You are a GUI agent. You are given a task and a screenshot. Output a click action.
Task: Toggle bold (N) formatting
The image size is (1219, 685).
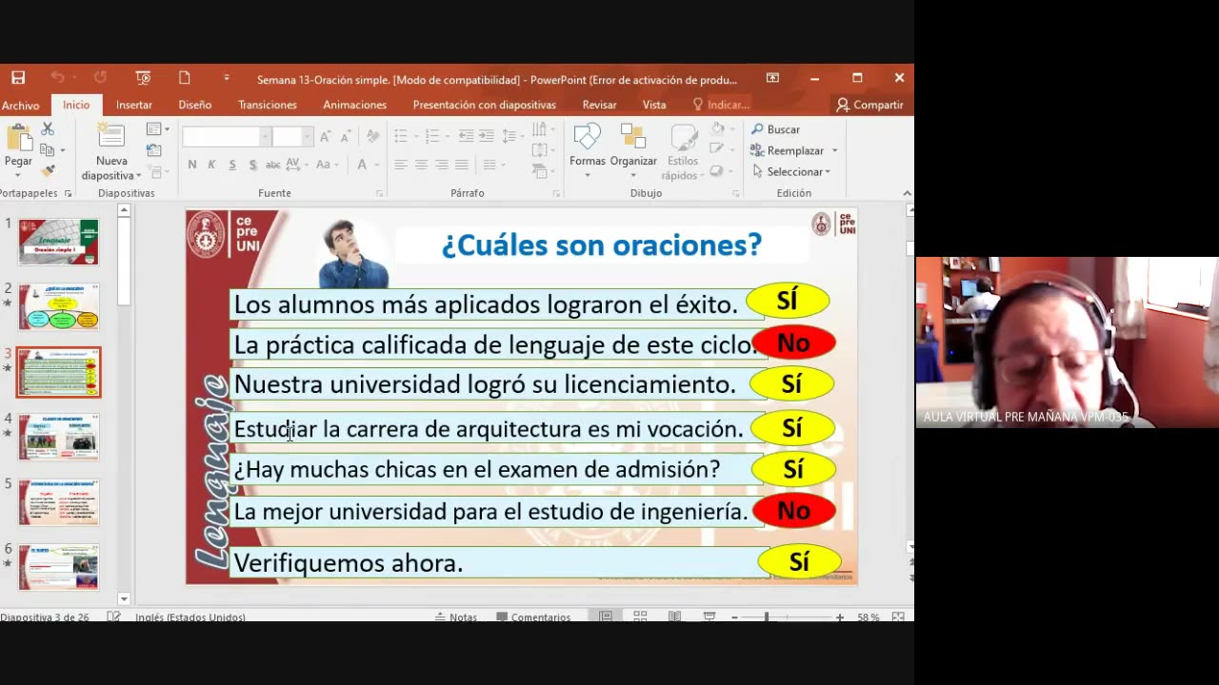pyautogui.click(x=191, y=165)
